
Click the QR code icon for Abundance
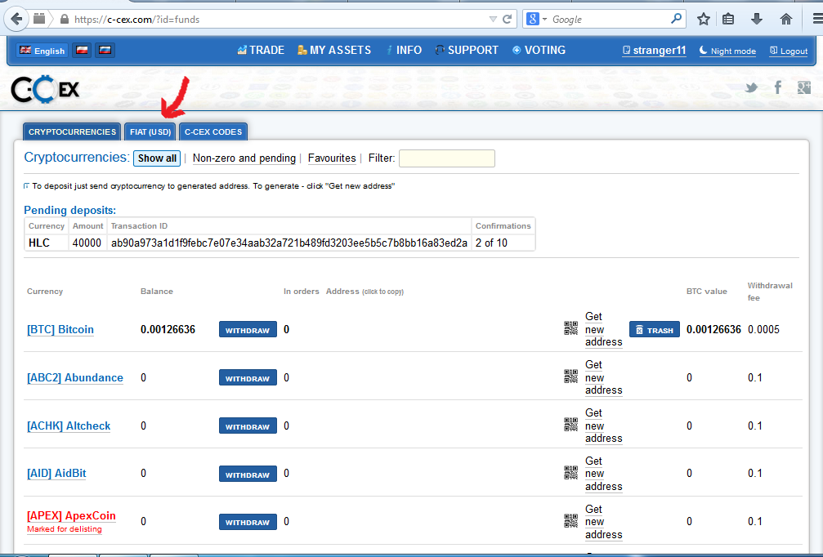pos(570,377)
